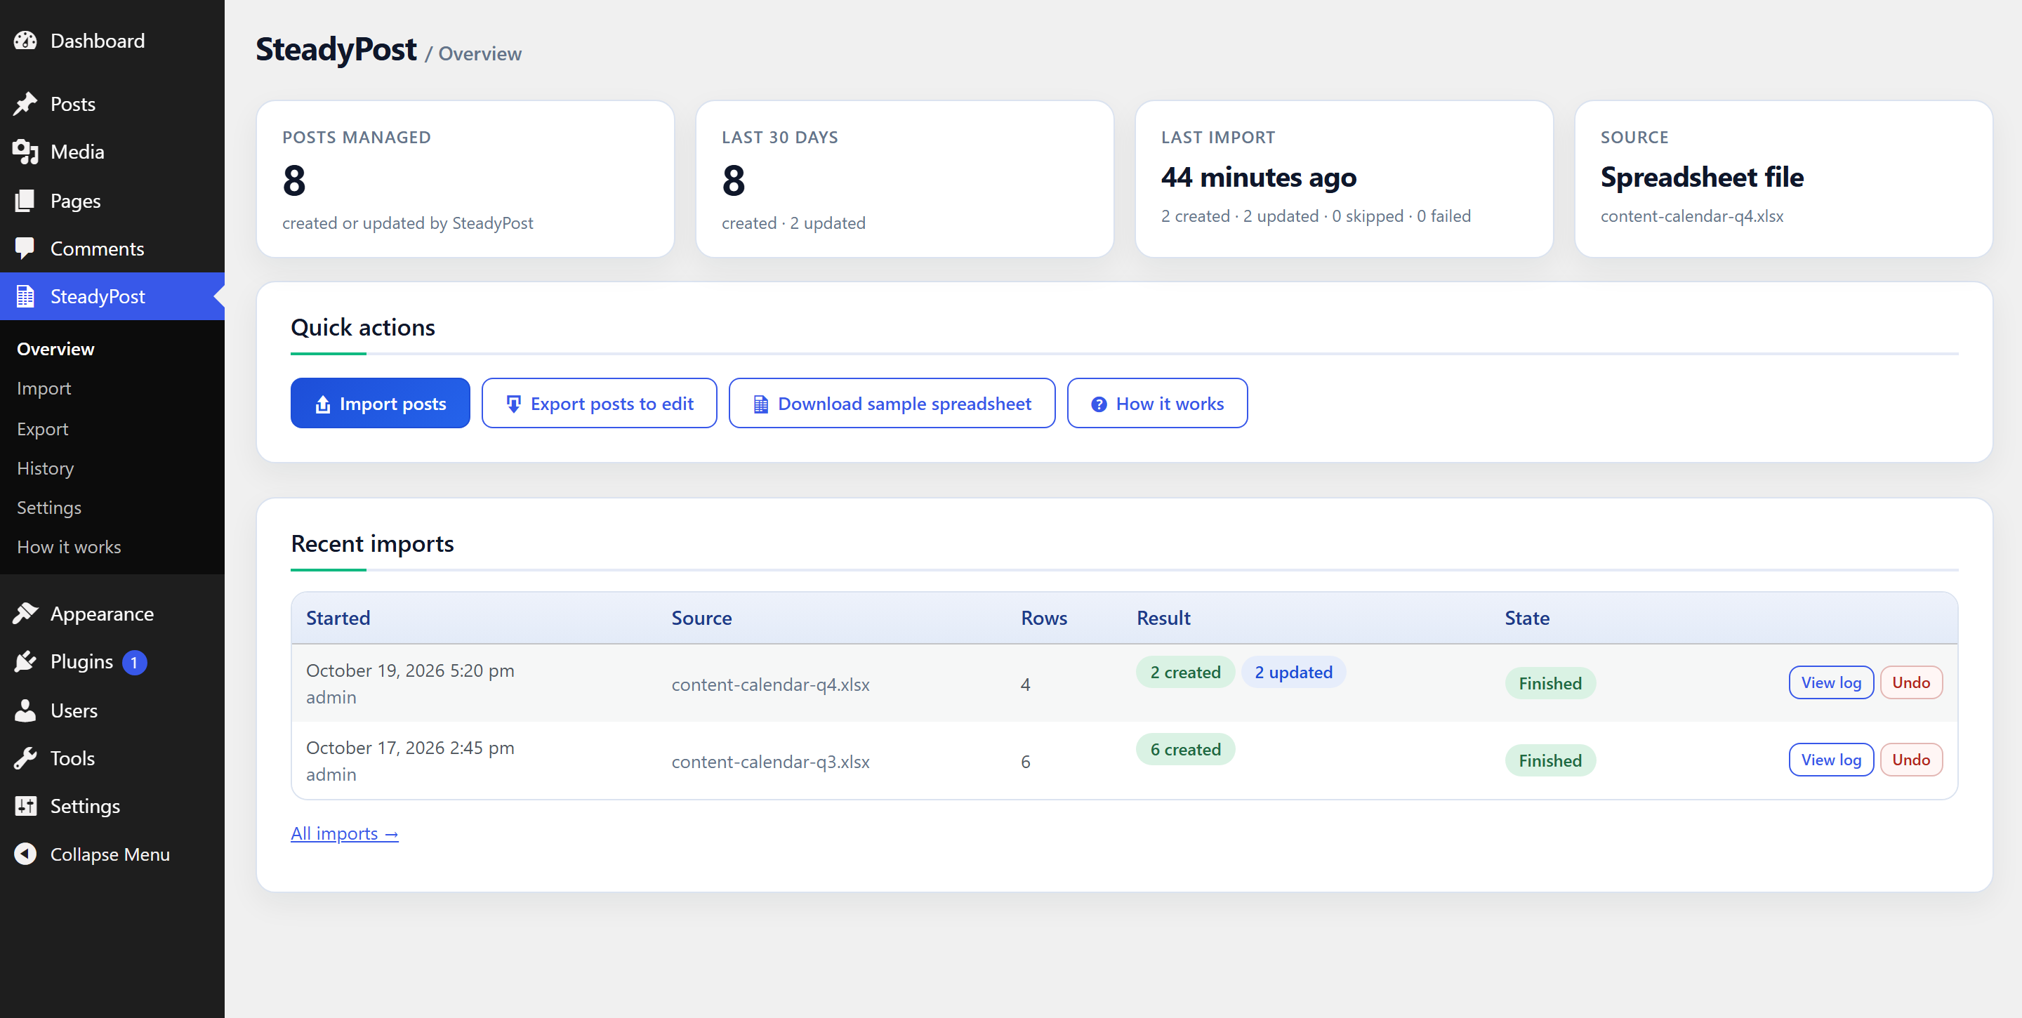This screenshot has height=1018, width=2022.
Task: Click Download sample spreadsheet button label
Action: coord(904,404)
